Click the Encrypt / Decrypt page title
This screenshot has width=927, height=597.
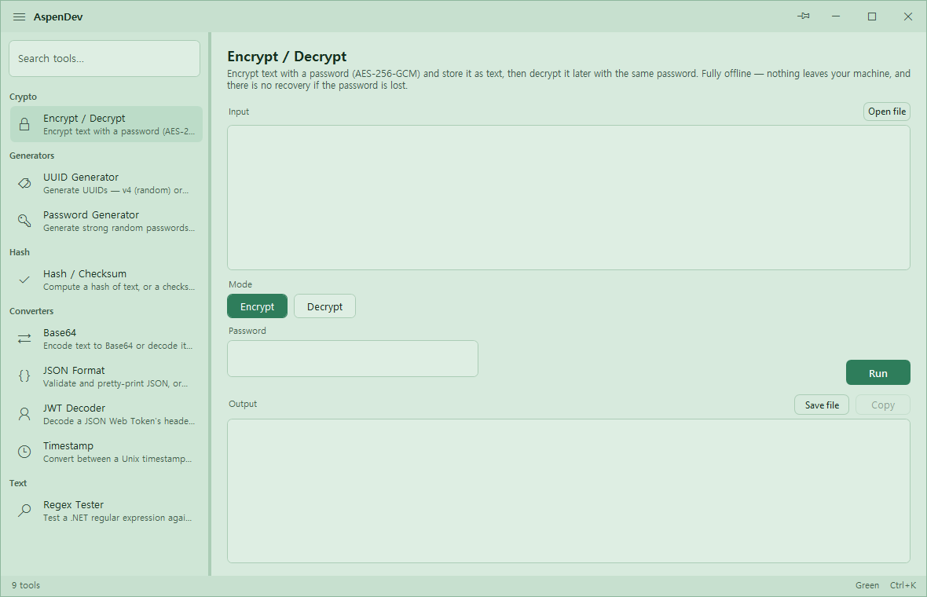point(287,56)
